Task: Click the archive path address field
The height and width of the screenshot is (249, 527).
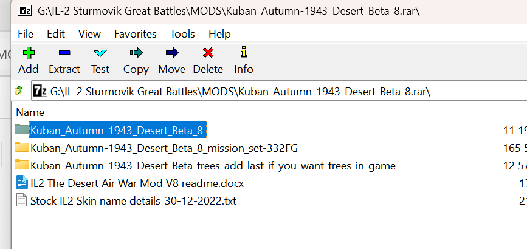Action: pos(274,92)
